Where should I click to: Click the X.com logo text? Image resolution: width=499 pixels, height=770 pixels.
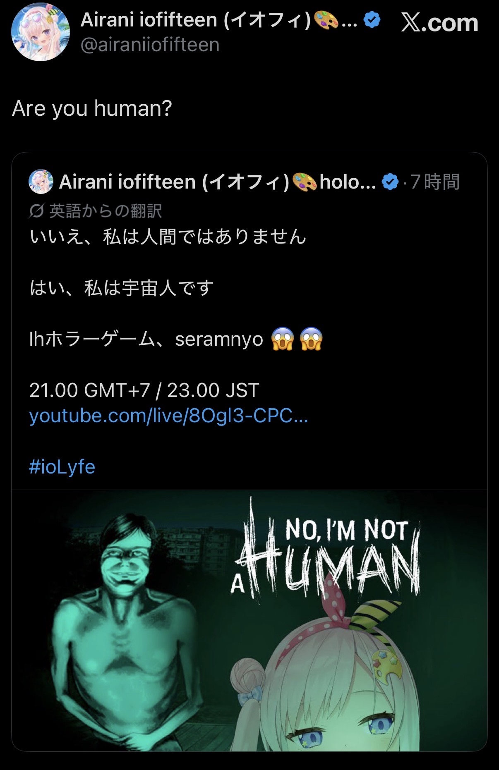(x=439, y=22)
